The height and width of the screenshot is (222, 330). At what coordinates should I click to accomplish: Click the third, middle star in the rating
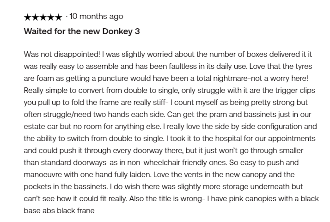click(x=43, y=18)
